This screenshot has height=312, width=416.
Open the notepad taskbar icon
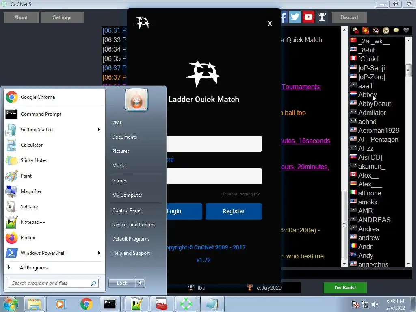click(212, 304)
